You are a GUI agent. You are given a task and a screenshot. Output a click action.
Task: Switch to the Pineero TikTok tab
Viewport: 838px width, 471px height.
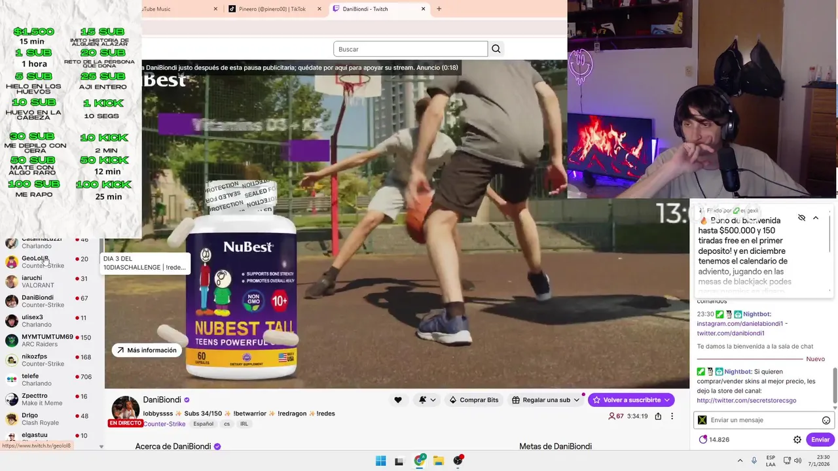pos(275,9)
